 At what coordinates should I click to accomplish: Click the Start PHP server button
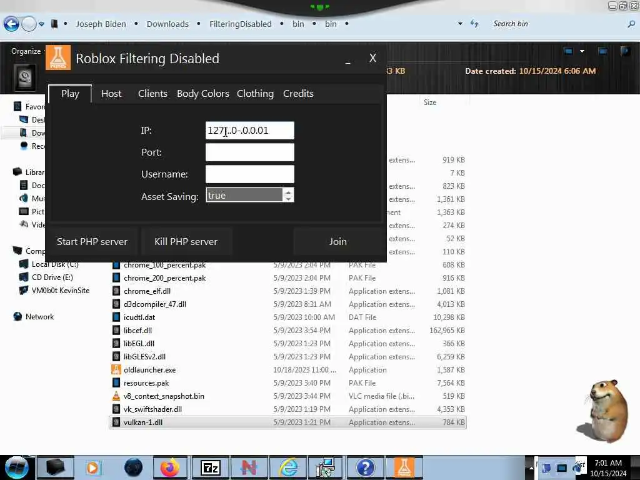[92, 242]
